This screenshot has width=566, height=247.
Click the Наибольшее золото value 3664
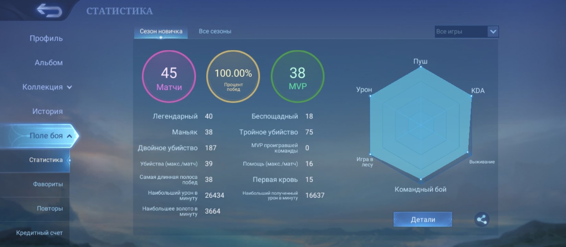click(x=212, y=211)
